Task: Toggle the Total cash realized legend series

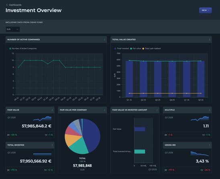Action: 151,48
